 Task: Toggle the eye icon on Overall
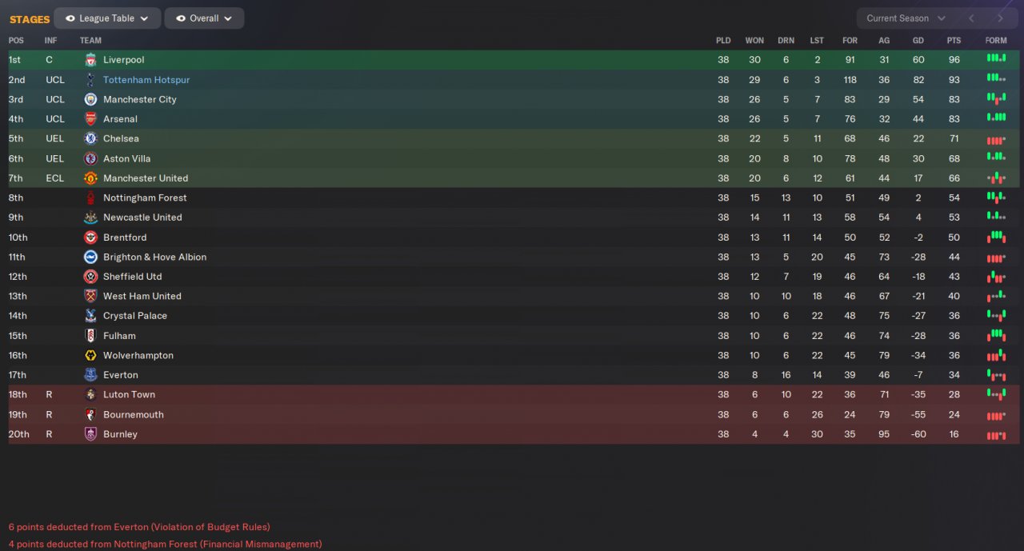[x=181, y=18]
